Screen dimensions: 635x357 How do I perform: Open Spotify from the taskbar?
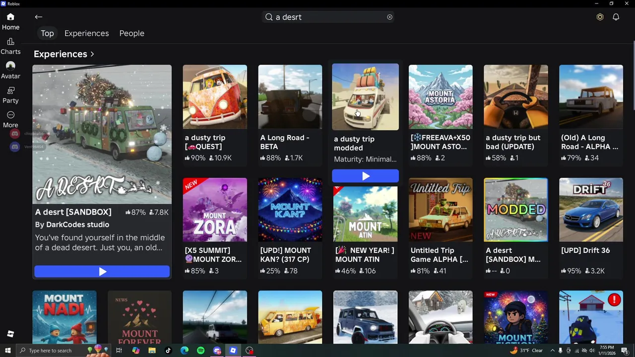(x=200, y=351)
